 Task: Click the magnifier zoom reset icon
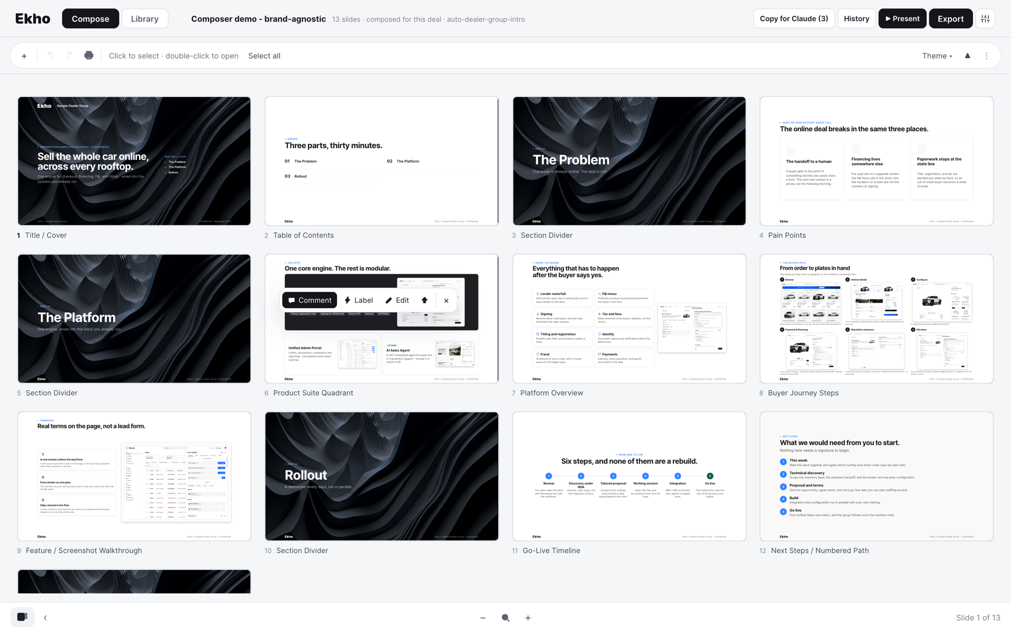pos(506,618)
